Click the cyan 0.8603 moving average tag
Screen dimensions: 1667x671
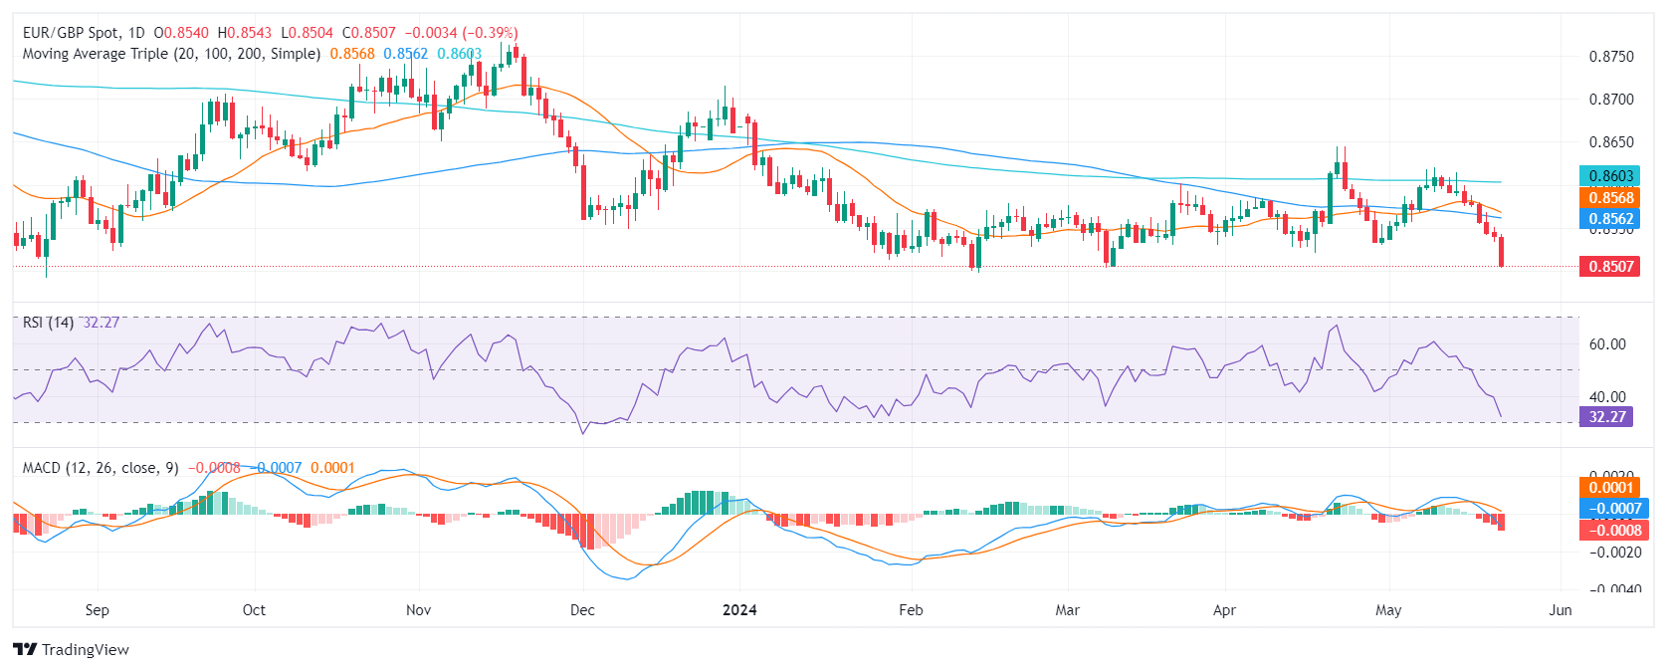click(1608, 176)
